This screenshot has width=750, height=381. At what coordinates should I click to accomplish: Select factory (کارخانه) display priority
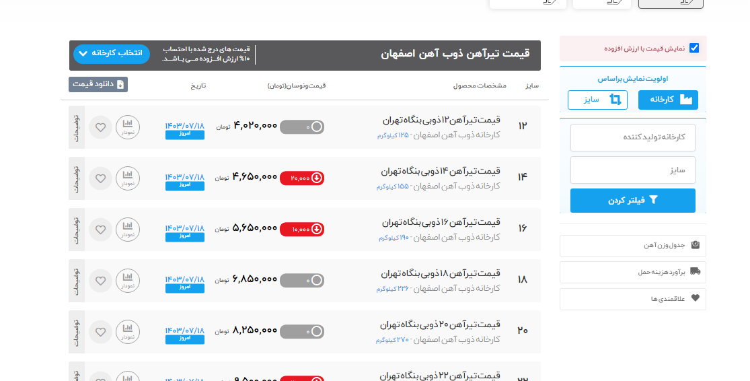tap(668, 100)
